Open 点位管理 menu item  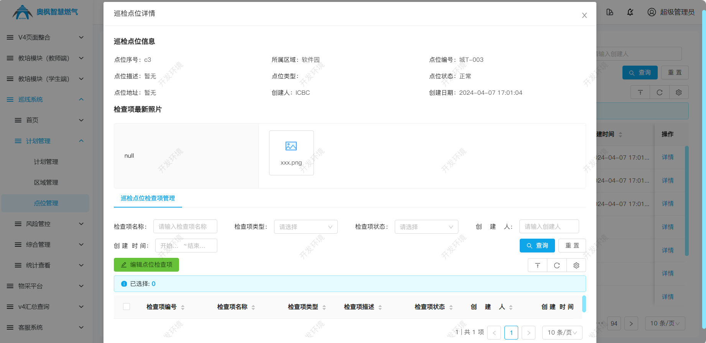[x=45, y=203]
